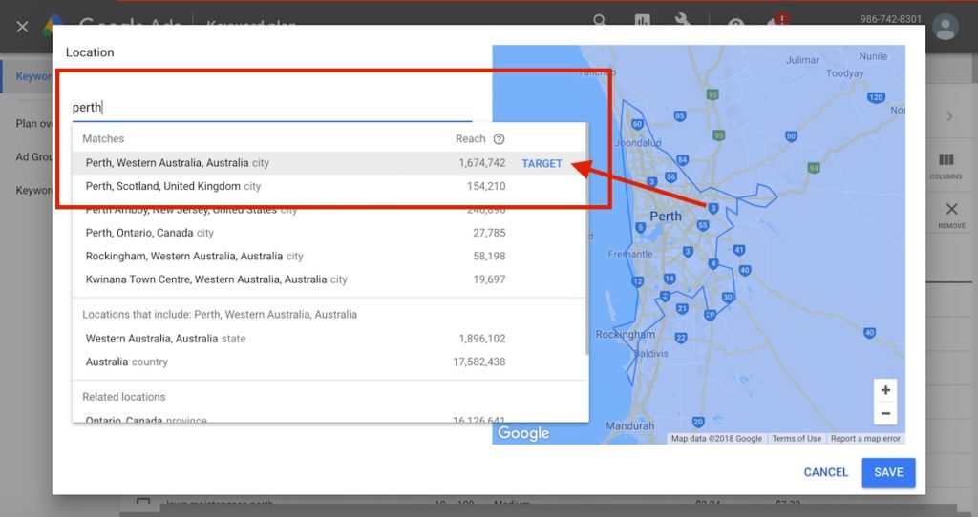
Task: Click the results list scrollbar
Action: click(x=587, y=239)
